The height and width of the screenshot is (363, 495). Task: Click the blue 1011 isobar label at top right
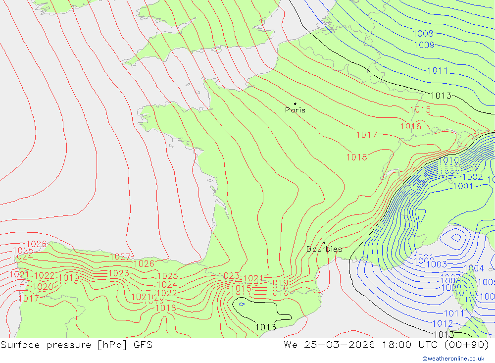[x=438, y=71]
